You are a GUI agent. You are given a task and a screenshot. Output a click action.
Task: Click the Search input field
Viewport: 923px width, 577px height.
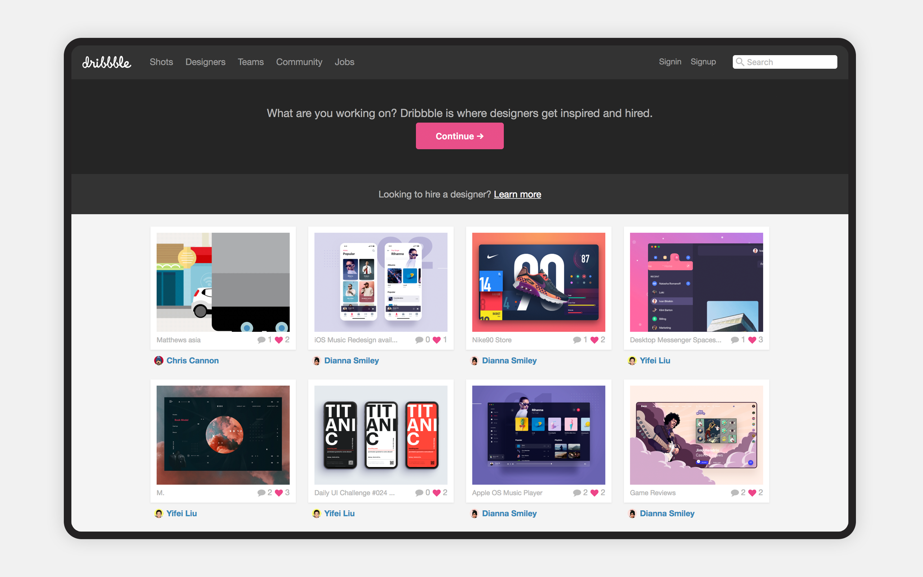click(785, 61)
